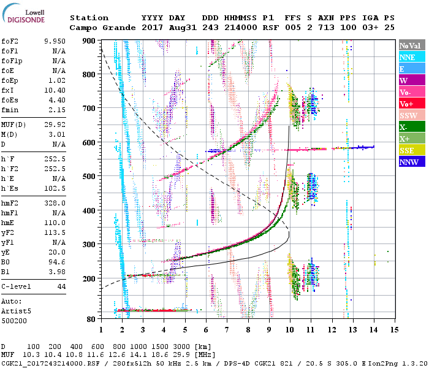Image resolution: width=429 pixels, height=368 pixels.
Task: Click the yellow SSE legend box
Action: pos(409,151)
